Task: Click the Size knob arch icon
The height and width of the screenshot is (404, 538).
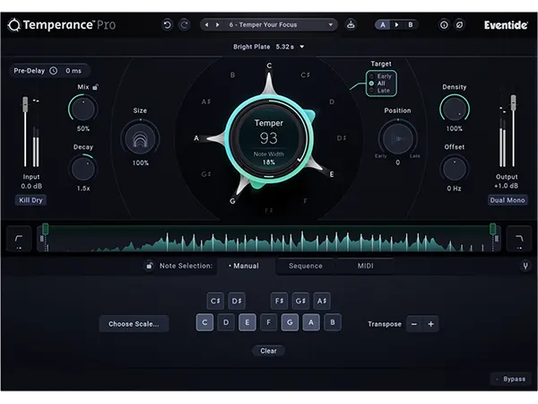Action: coord(141,138)
